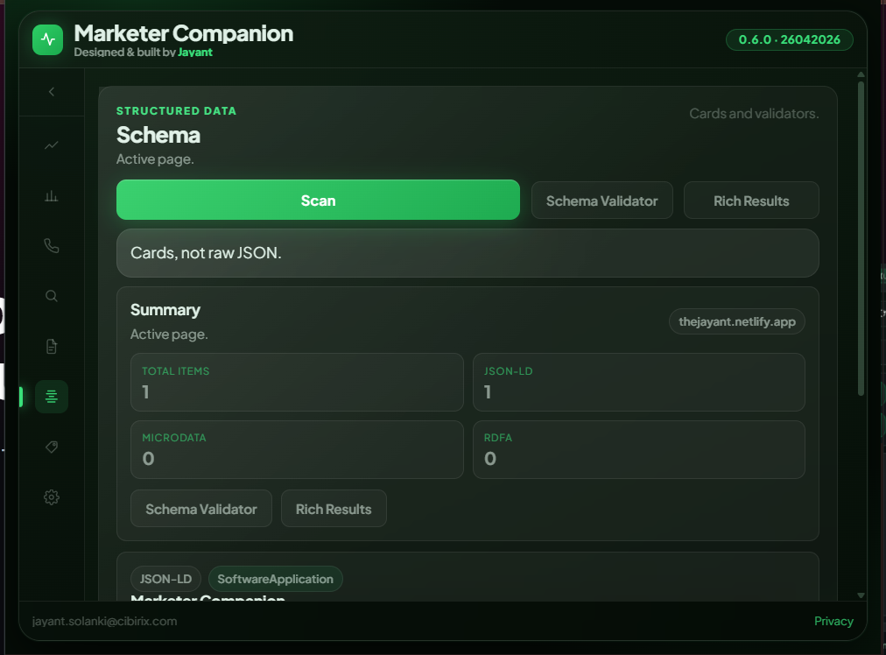Follow the Jayant author link
886x655 pixels.
[x=195, y=52]
